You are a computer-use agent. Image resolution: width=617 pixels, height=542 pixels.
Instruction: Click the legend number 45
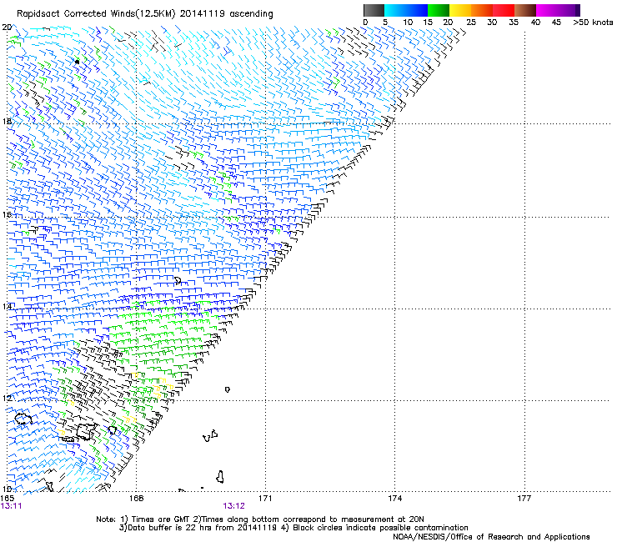coord(556,23)
